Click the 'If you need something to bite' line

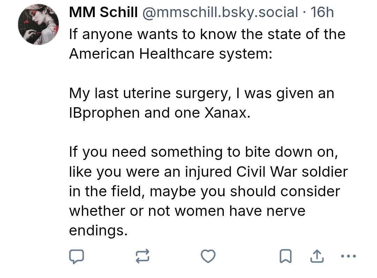[204, 152]
